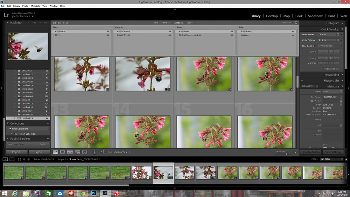Viewport: 350px width, 197px height.
Task: Toggle the a-z sort direction button
Action: tap(103, 152)
